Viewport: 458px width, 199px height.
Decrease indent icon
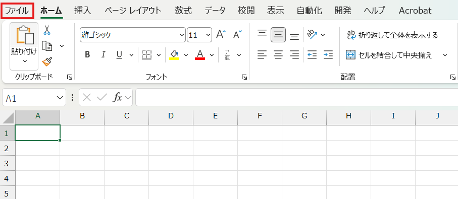pos(312,54)
